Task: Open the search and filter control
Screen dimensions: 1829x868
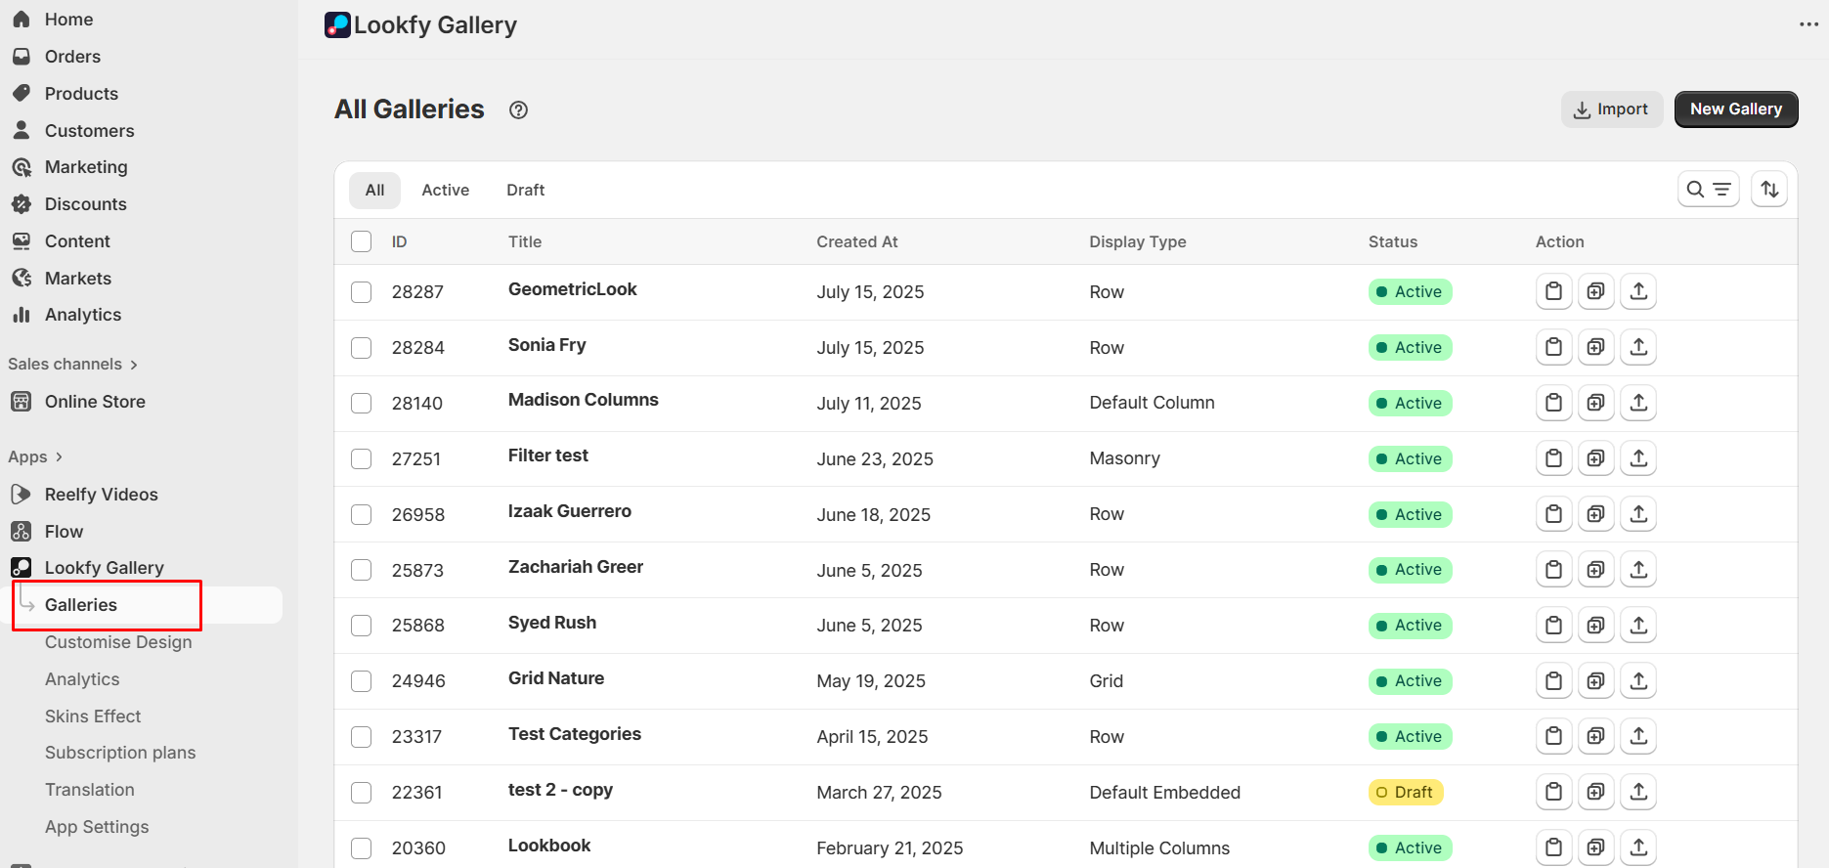Action: point(1708,190)
